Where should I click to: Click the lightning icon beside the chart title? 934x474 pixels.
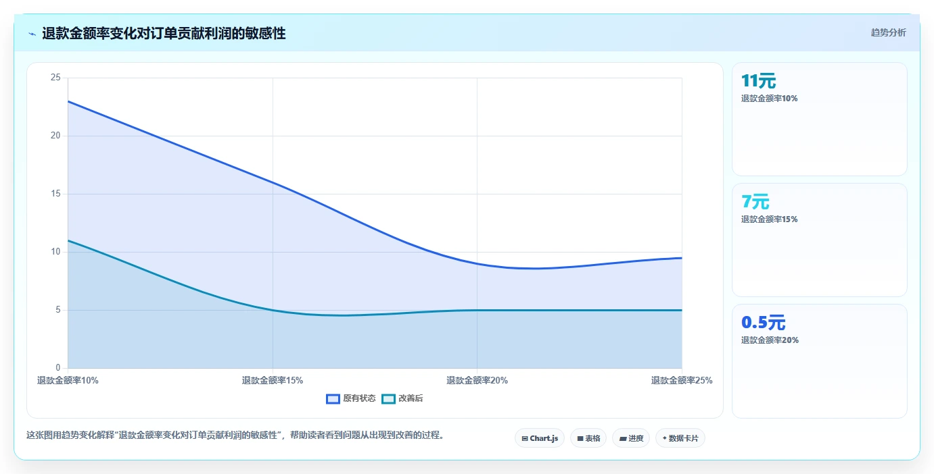(x=32, y=34)
